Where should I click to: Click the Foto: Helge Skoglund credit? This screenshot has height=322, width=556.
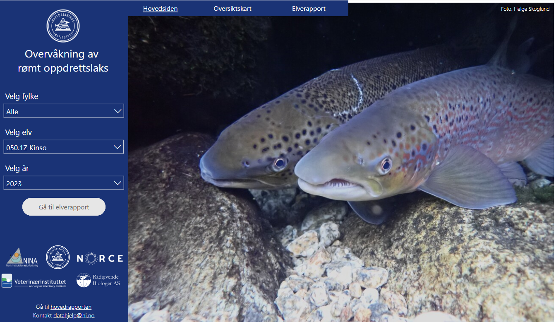click(x=525, y=9)
